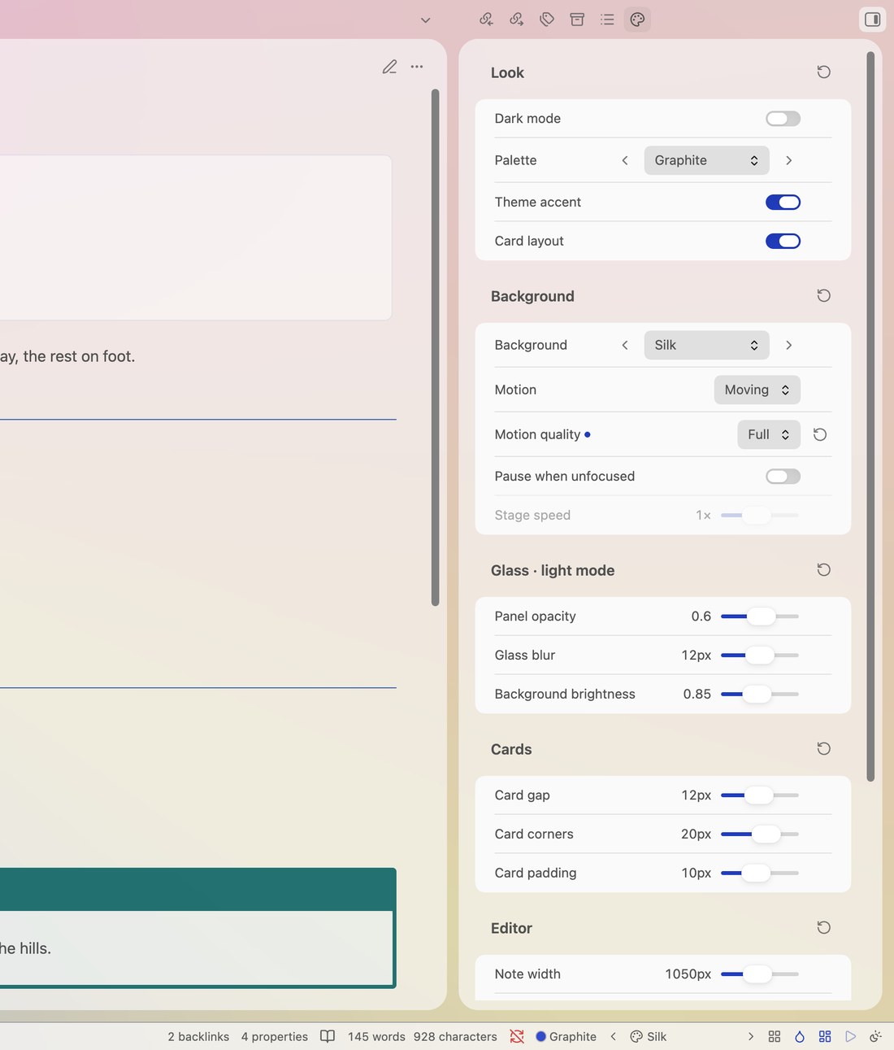Toggle the right sidebar icon
Image resolution: width=894 pixels, height=1050 pixels.
pos(872,20)
